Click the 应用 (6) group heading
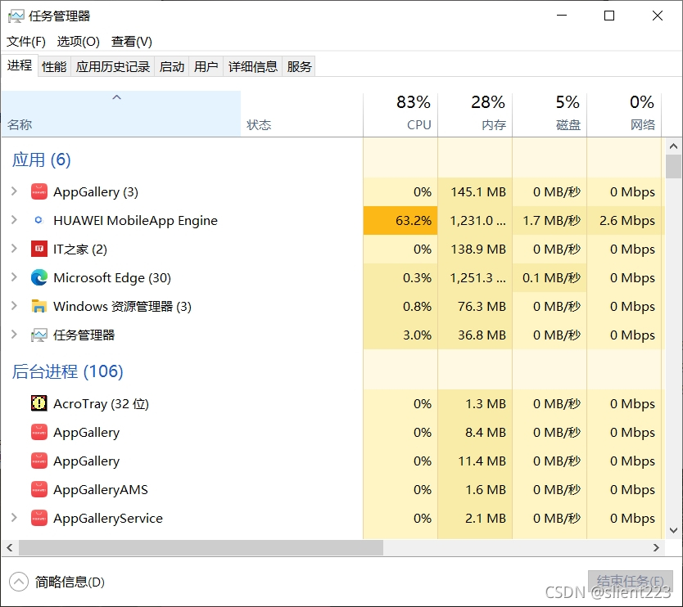 tap(42, 160)
